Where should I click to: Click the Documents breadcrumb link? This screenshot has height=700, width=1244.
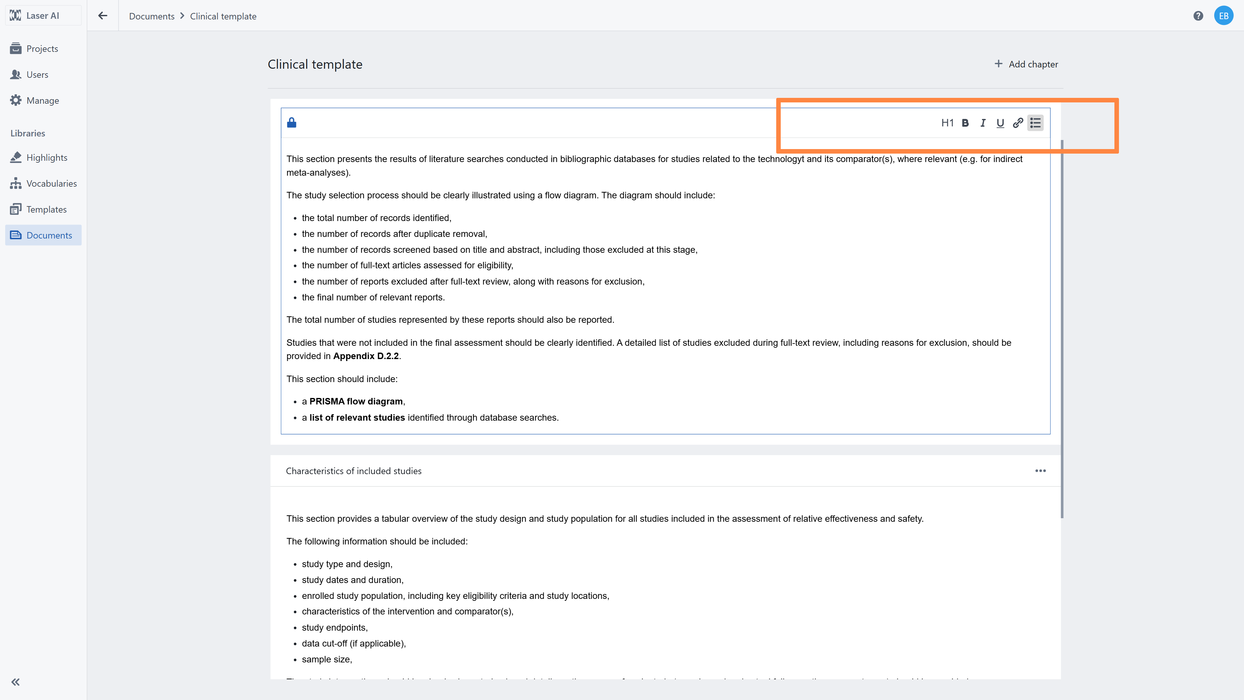pos(152,16)
